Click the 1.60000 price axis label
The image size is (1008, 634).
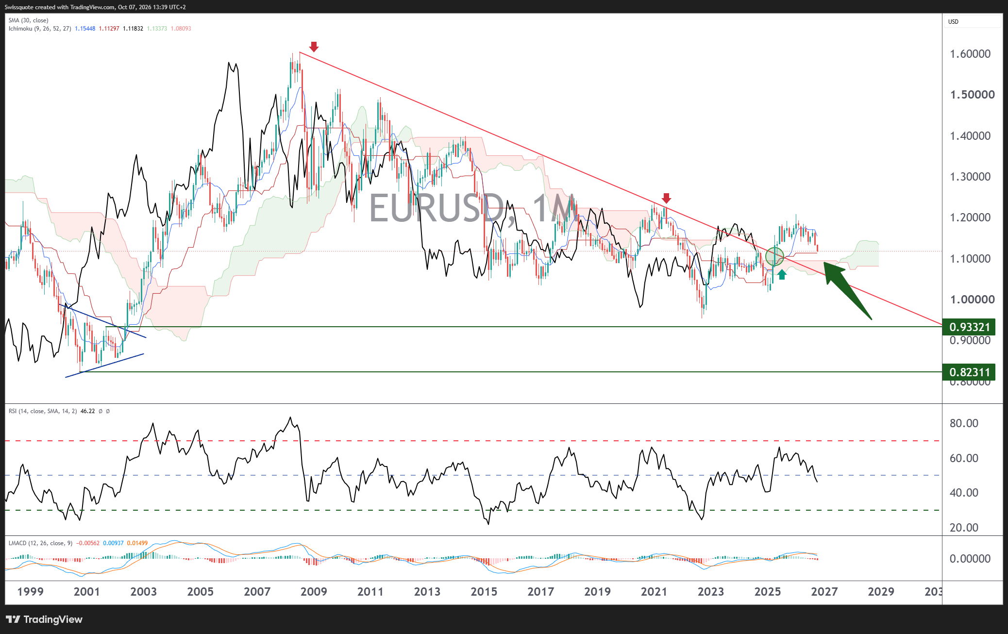tap(970, 54)
